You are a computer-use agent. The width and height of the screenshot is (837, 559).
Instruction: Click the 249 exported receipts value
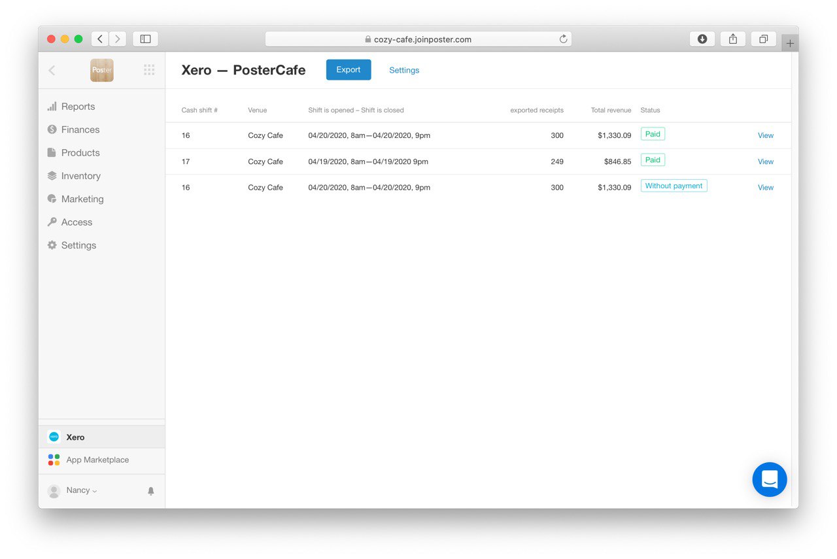pos(556,161)
